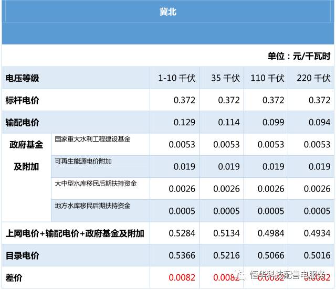Image resolution: width=336 pixels, height=290 pixels.
Task: Click the 目录电价 value 0.5366
Action: pos(182,255)
